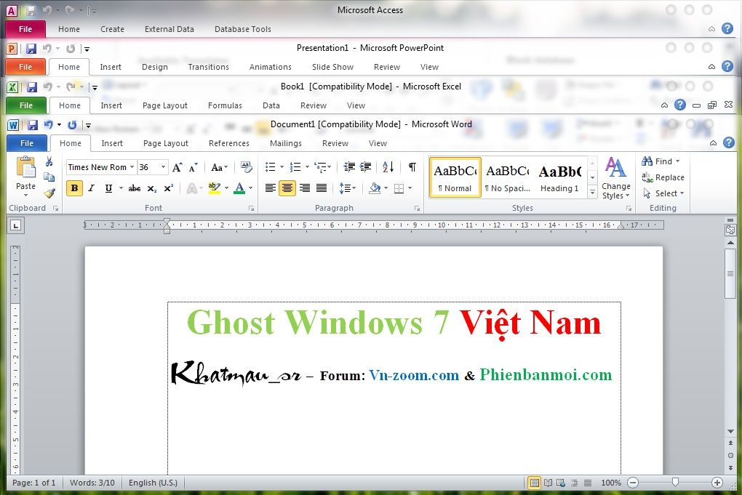
Task: Toggle Underline formatting
Action: 108,188
